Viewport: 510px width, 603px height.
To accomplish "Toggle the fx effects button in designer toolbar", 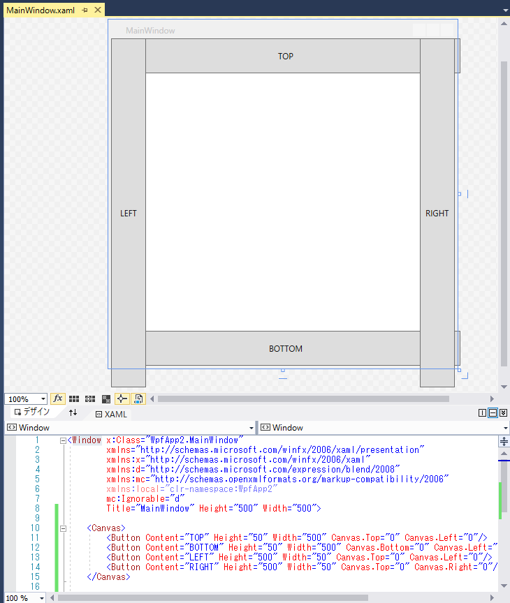I will coord(58,399).
